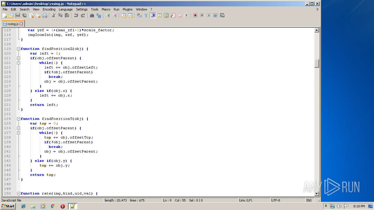Collapse findPositionY function fold marker
Viewport: 374px width, 210px height.
coord(18,119)
